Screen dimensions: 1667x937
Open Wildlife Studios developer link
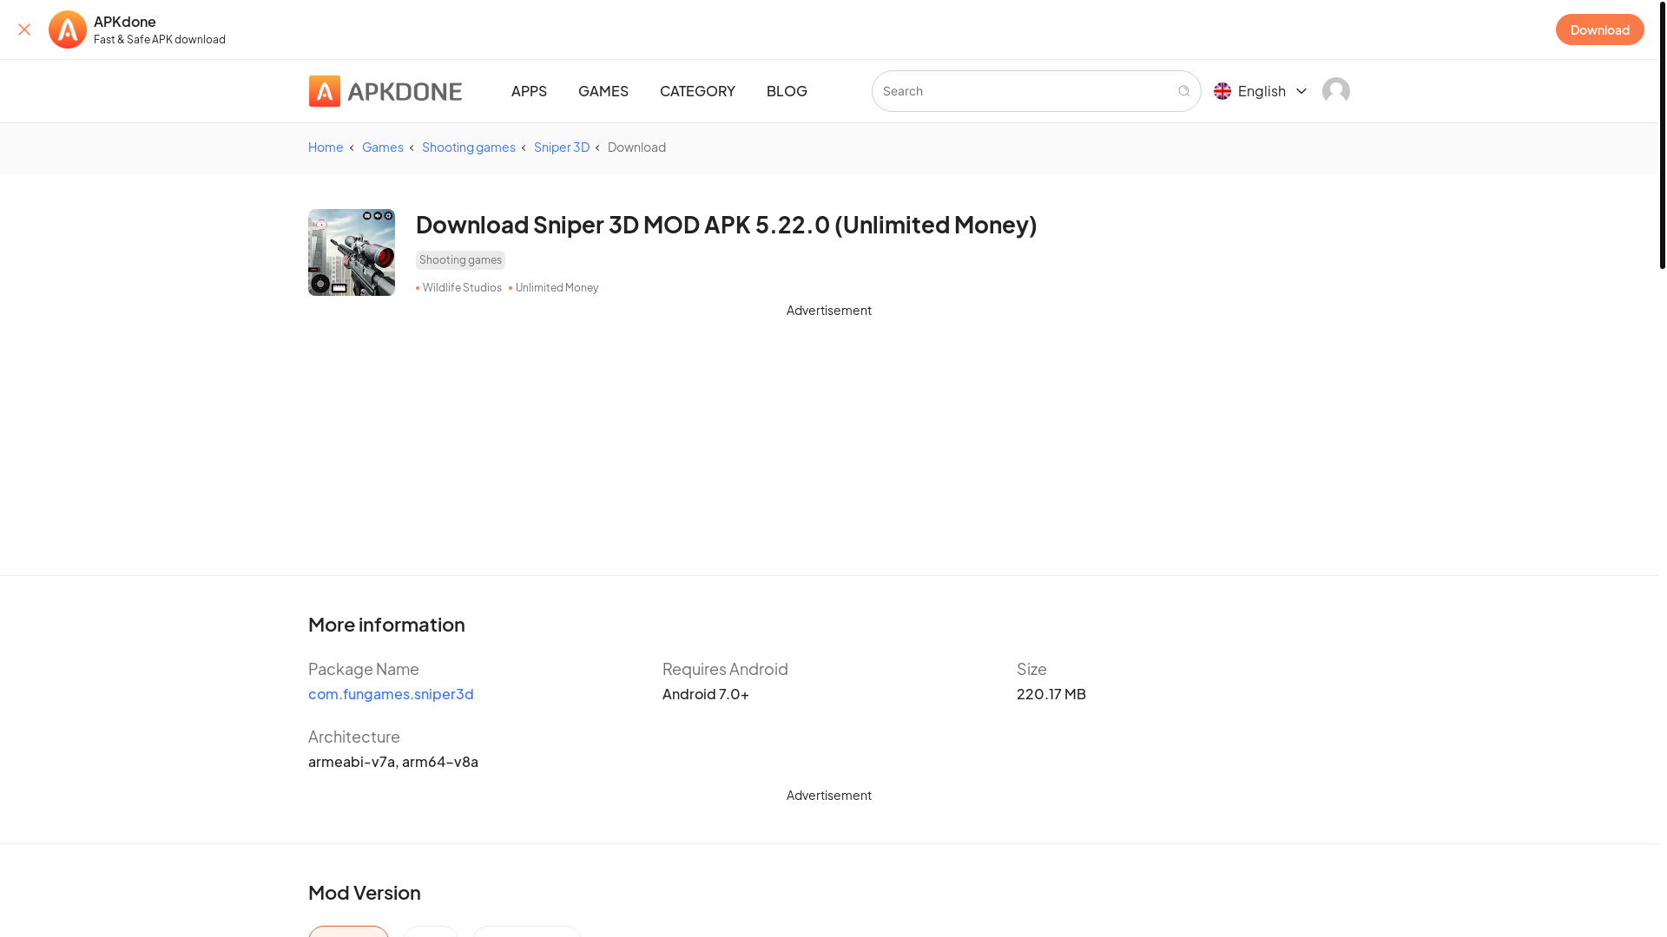[x=462, y=288]
